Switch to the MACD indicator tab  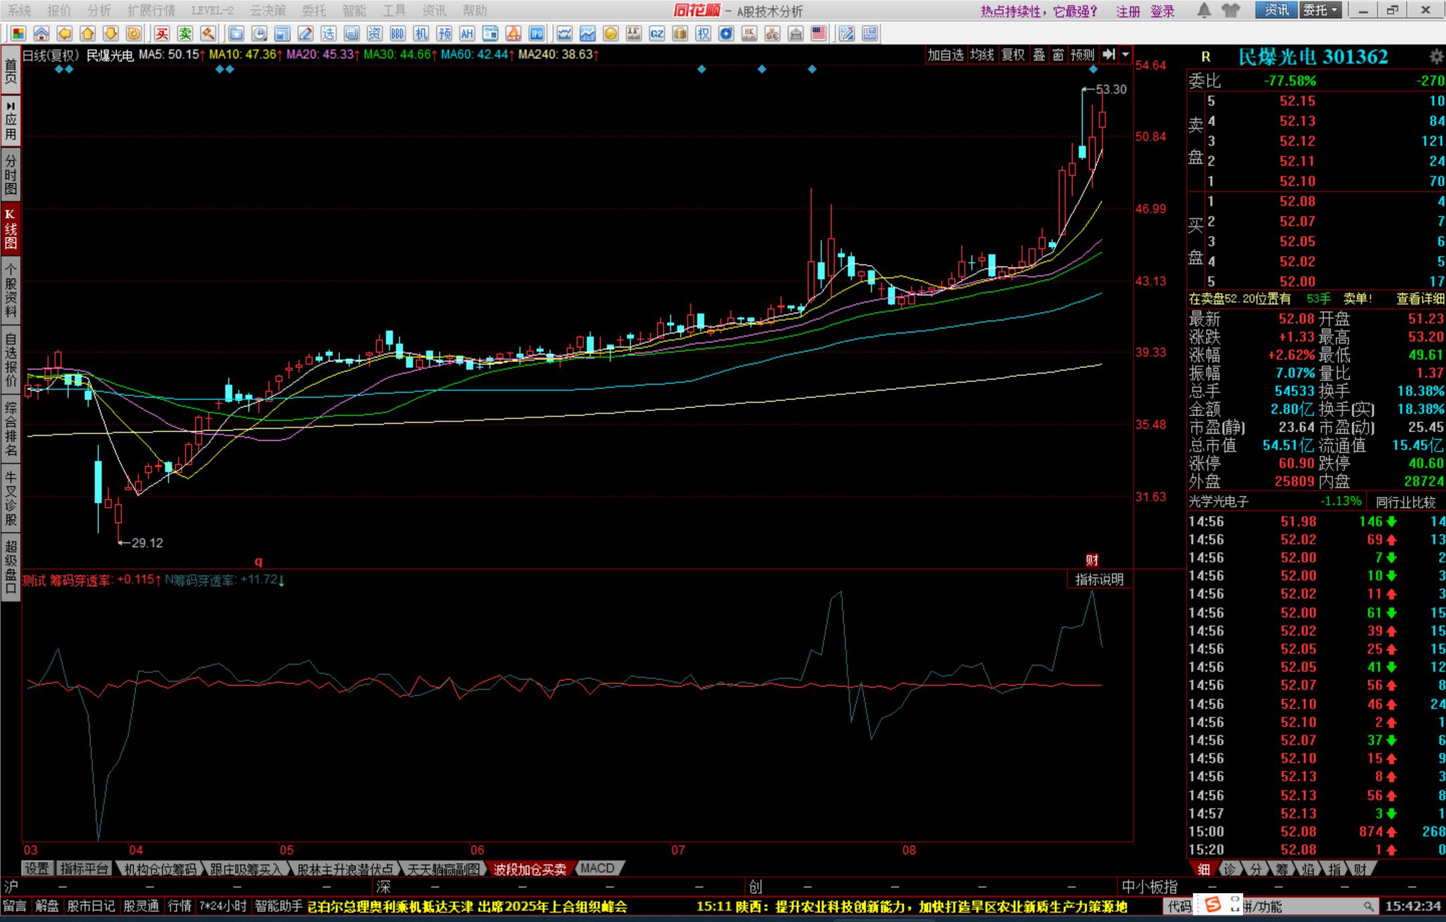coord(597,868)
